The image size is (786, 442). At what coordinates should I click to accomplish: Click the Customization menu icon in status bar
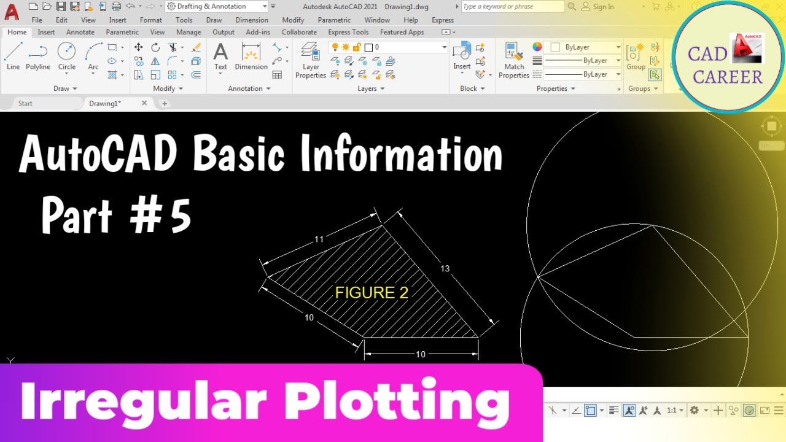(779, 410)
